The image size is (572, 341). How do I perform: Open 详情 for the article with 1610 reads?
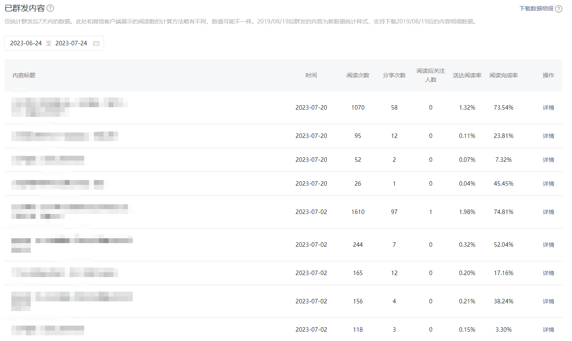tap(548, 212)
